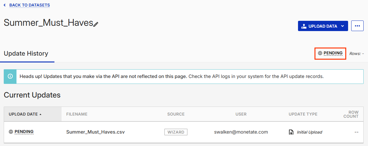Viewport: 368px width, 146px height.
Task: Click the pending status icon in table row
Action: click(x=11, y=132)
